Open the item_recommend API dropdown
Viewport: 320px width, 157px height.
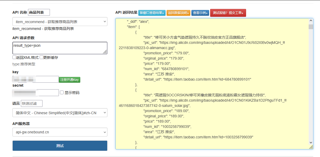coord(60,22)
